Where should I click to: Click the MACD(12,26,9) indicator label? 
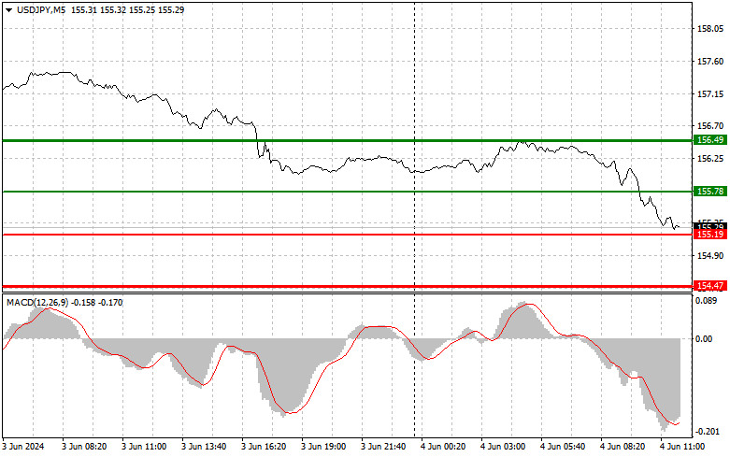[x=37, y=303]
